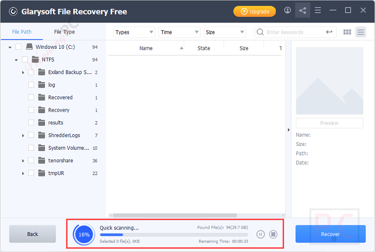Check the Exiland Backup folder checkbox
The image size is (375, 252).
click(31, 72)
